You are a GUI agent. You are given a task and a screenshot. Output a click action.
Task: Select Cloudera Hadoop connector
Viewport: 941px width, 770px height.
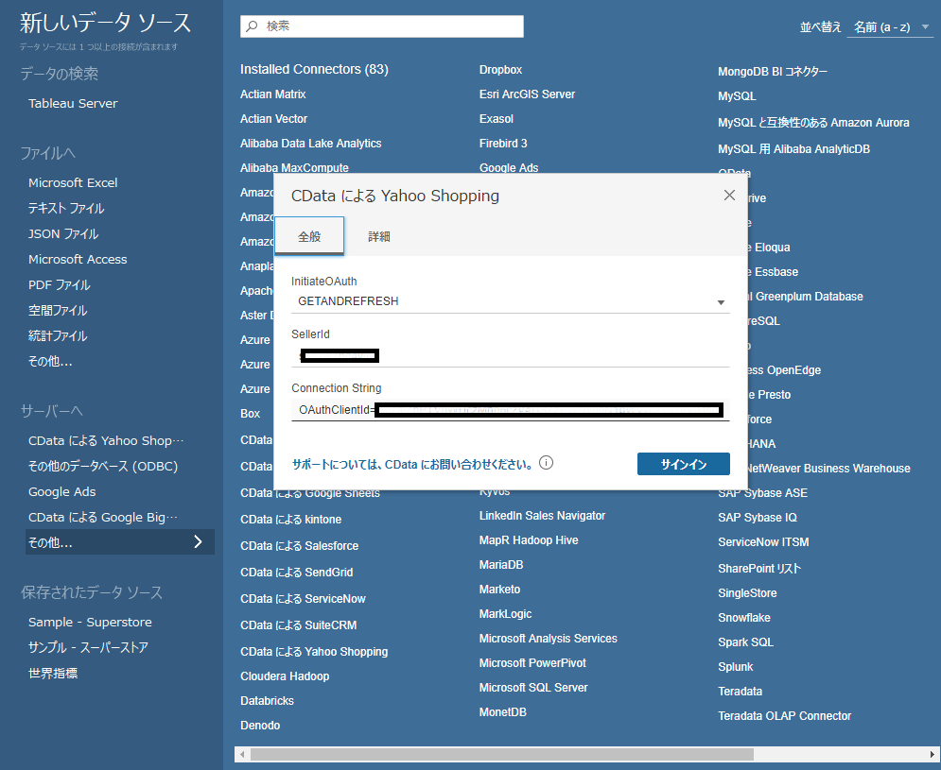tap(285, 676)
